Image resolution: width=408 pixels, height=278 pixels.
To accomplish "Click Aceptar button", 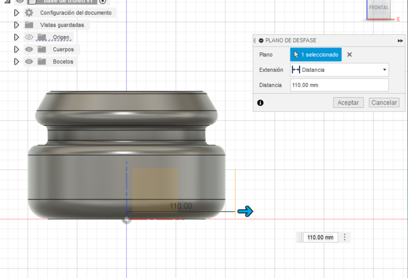I will [x=348, y=103].
